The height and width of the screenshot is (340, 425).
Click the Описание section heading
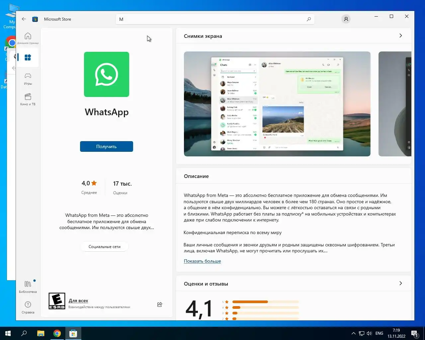pyautogui.click(x=196, y=176)
